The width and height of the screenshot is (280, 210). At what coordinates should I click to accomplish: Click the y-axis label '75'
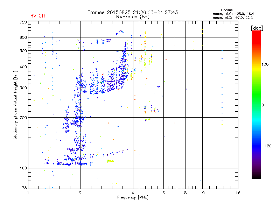coord(24,188)
